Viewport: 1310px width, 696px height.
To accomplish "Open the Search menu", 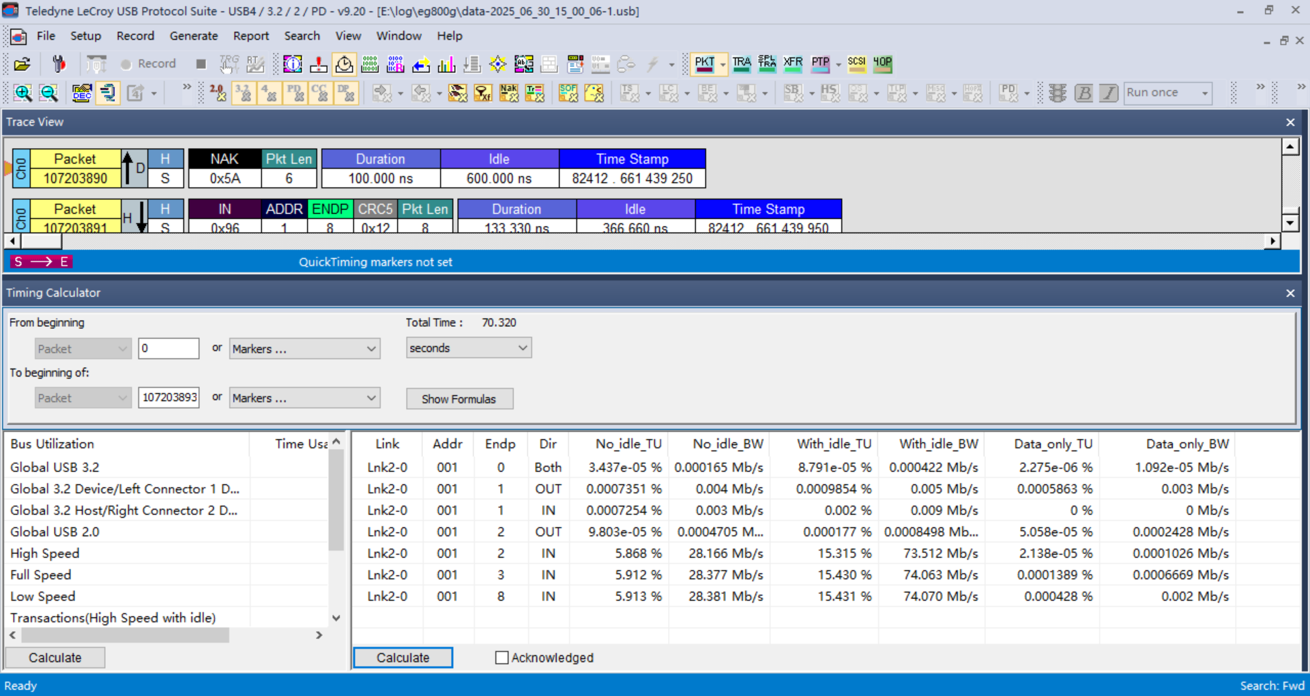I will click(302, 35).
